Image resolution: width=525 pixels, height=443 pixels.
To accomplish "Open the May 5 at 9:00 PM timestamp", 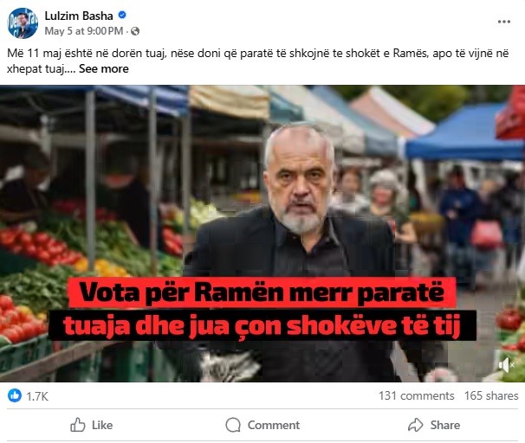I will click(x=84, y=31).
